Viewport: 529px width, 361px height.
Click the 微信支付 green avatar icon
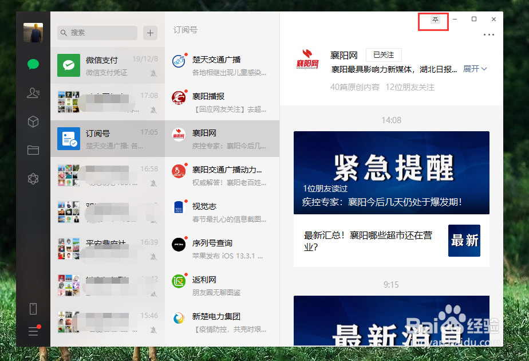[x=69, y=65]
